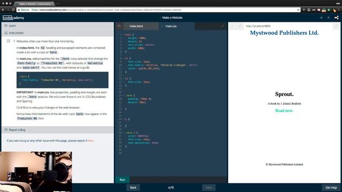Click the Chrome address bar URL
This screenshot has width=342, height=192.
(x=106, y=10)
